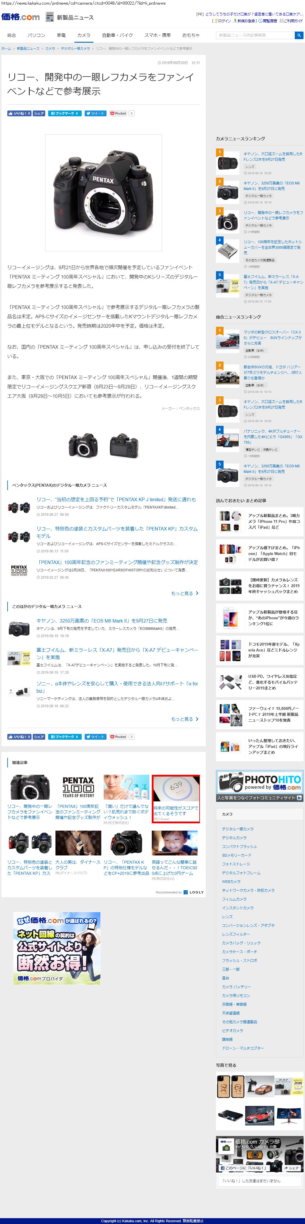Select the 総合 navigation tab
The image size is (305, 1224).
12,35
